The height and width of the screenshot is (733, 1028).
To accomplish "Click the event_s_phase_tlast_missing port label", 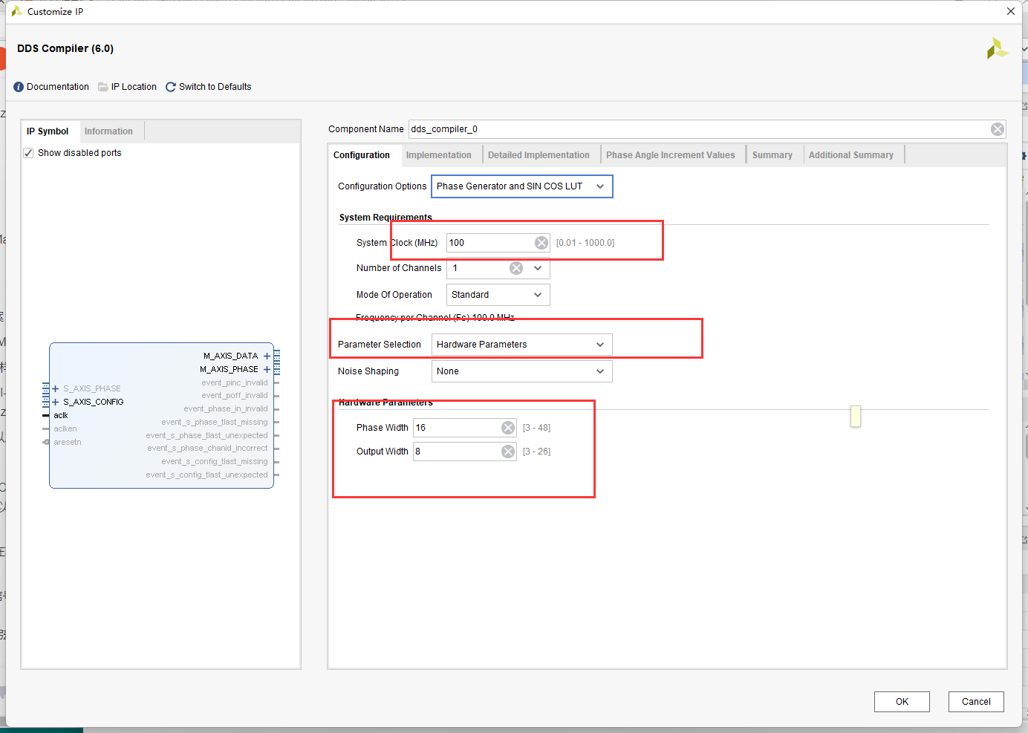I will point(215,423).
